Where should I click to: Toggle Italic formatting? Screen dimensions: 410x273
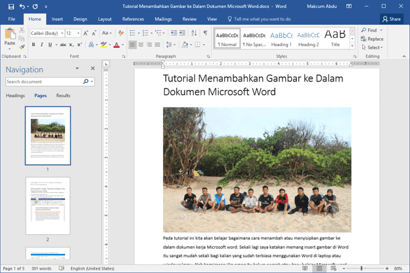[x=41, y=45]
